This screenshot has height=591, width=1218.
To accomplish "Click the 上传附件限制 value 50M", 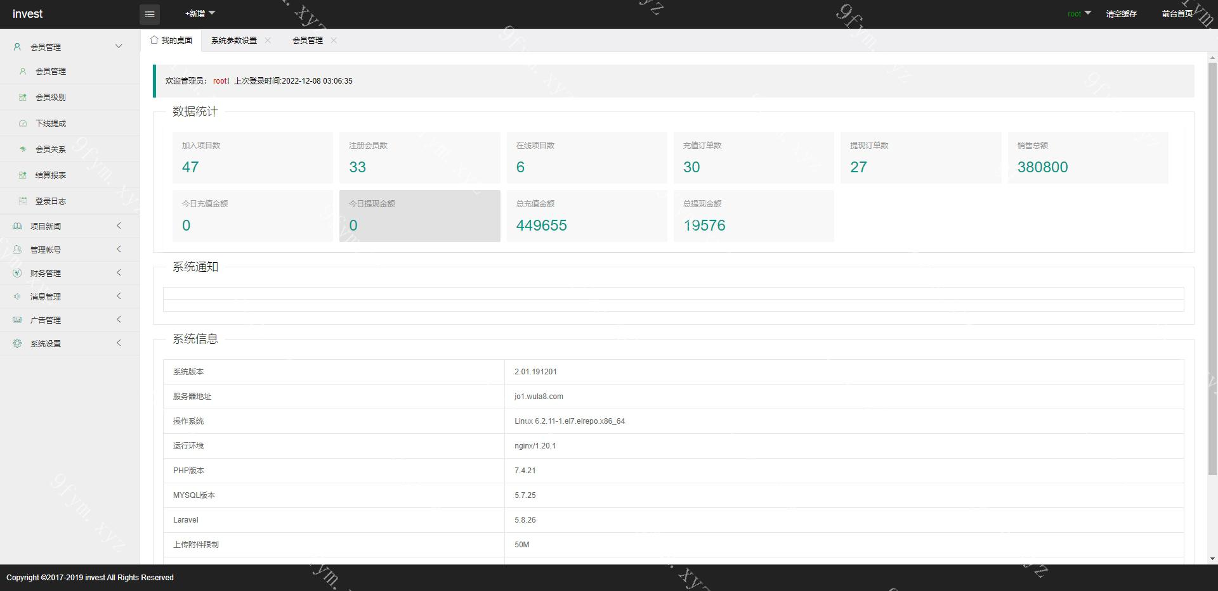I will (x=521, y=545).
